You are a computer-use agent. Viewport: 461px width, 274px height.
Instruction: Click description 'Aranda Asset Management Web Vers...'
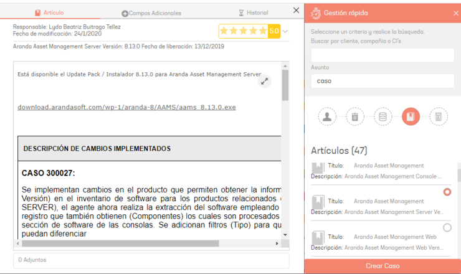(394, 248)
